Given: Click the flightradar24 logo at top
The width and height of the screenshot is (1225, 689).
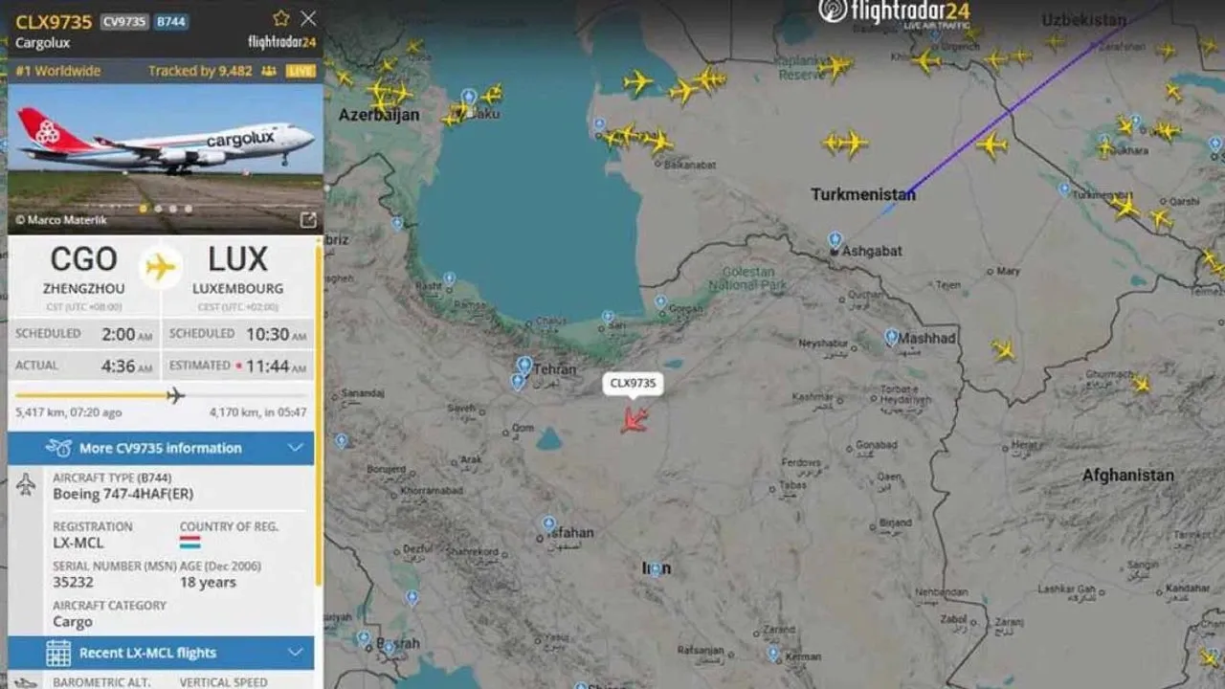Looking at the screenshot, I should (894, 12).
